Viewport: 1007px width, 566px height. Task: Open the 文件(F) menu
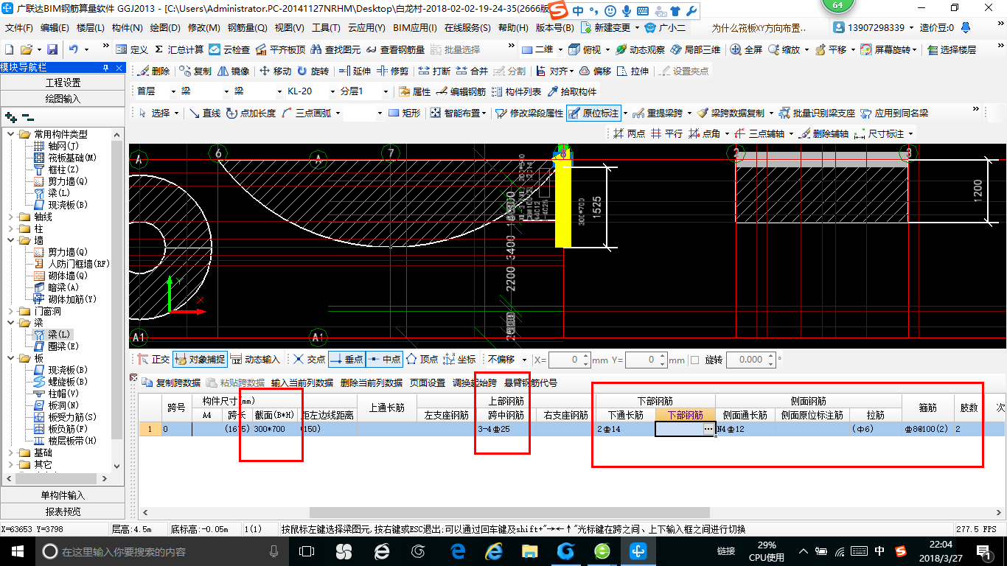20,28
